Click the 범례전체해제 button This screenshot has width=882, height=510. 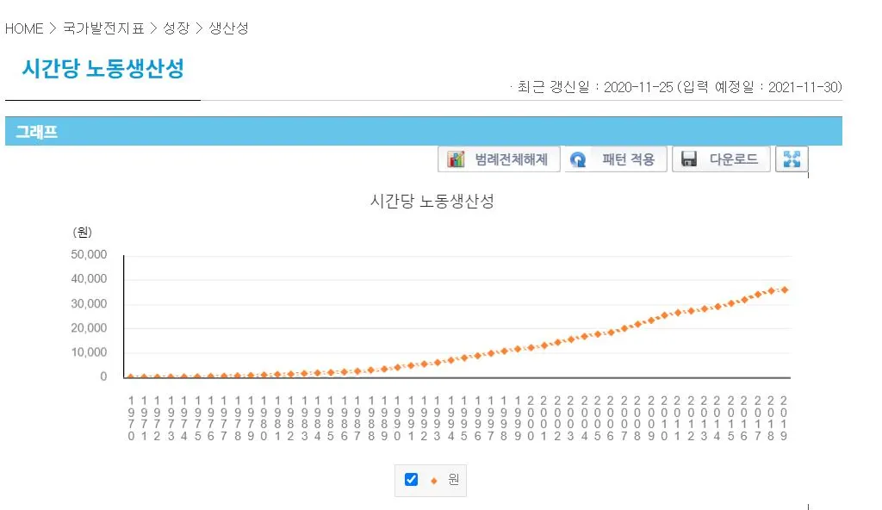tap(498, 159)
